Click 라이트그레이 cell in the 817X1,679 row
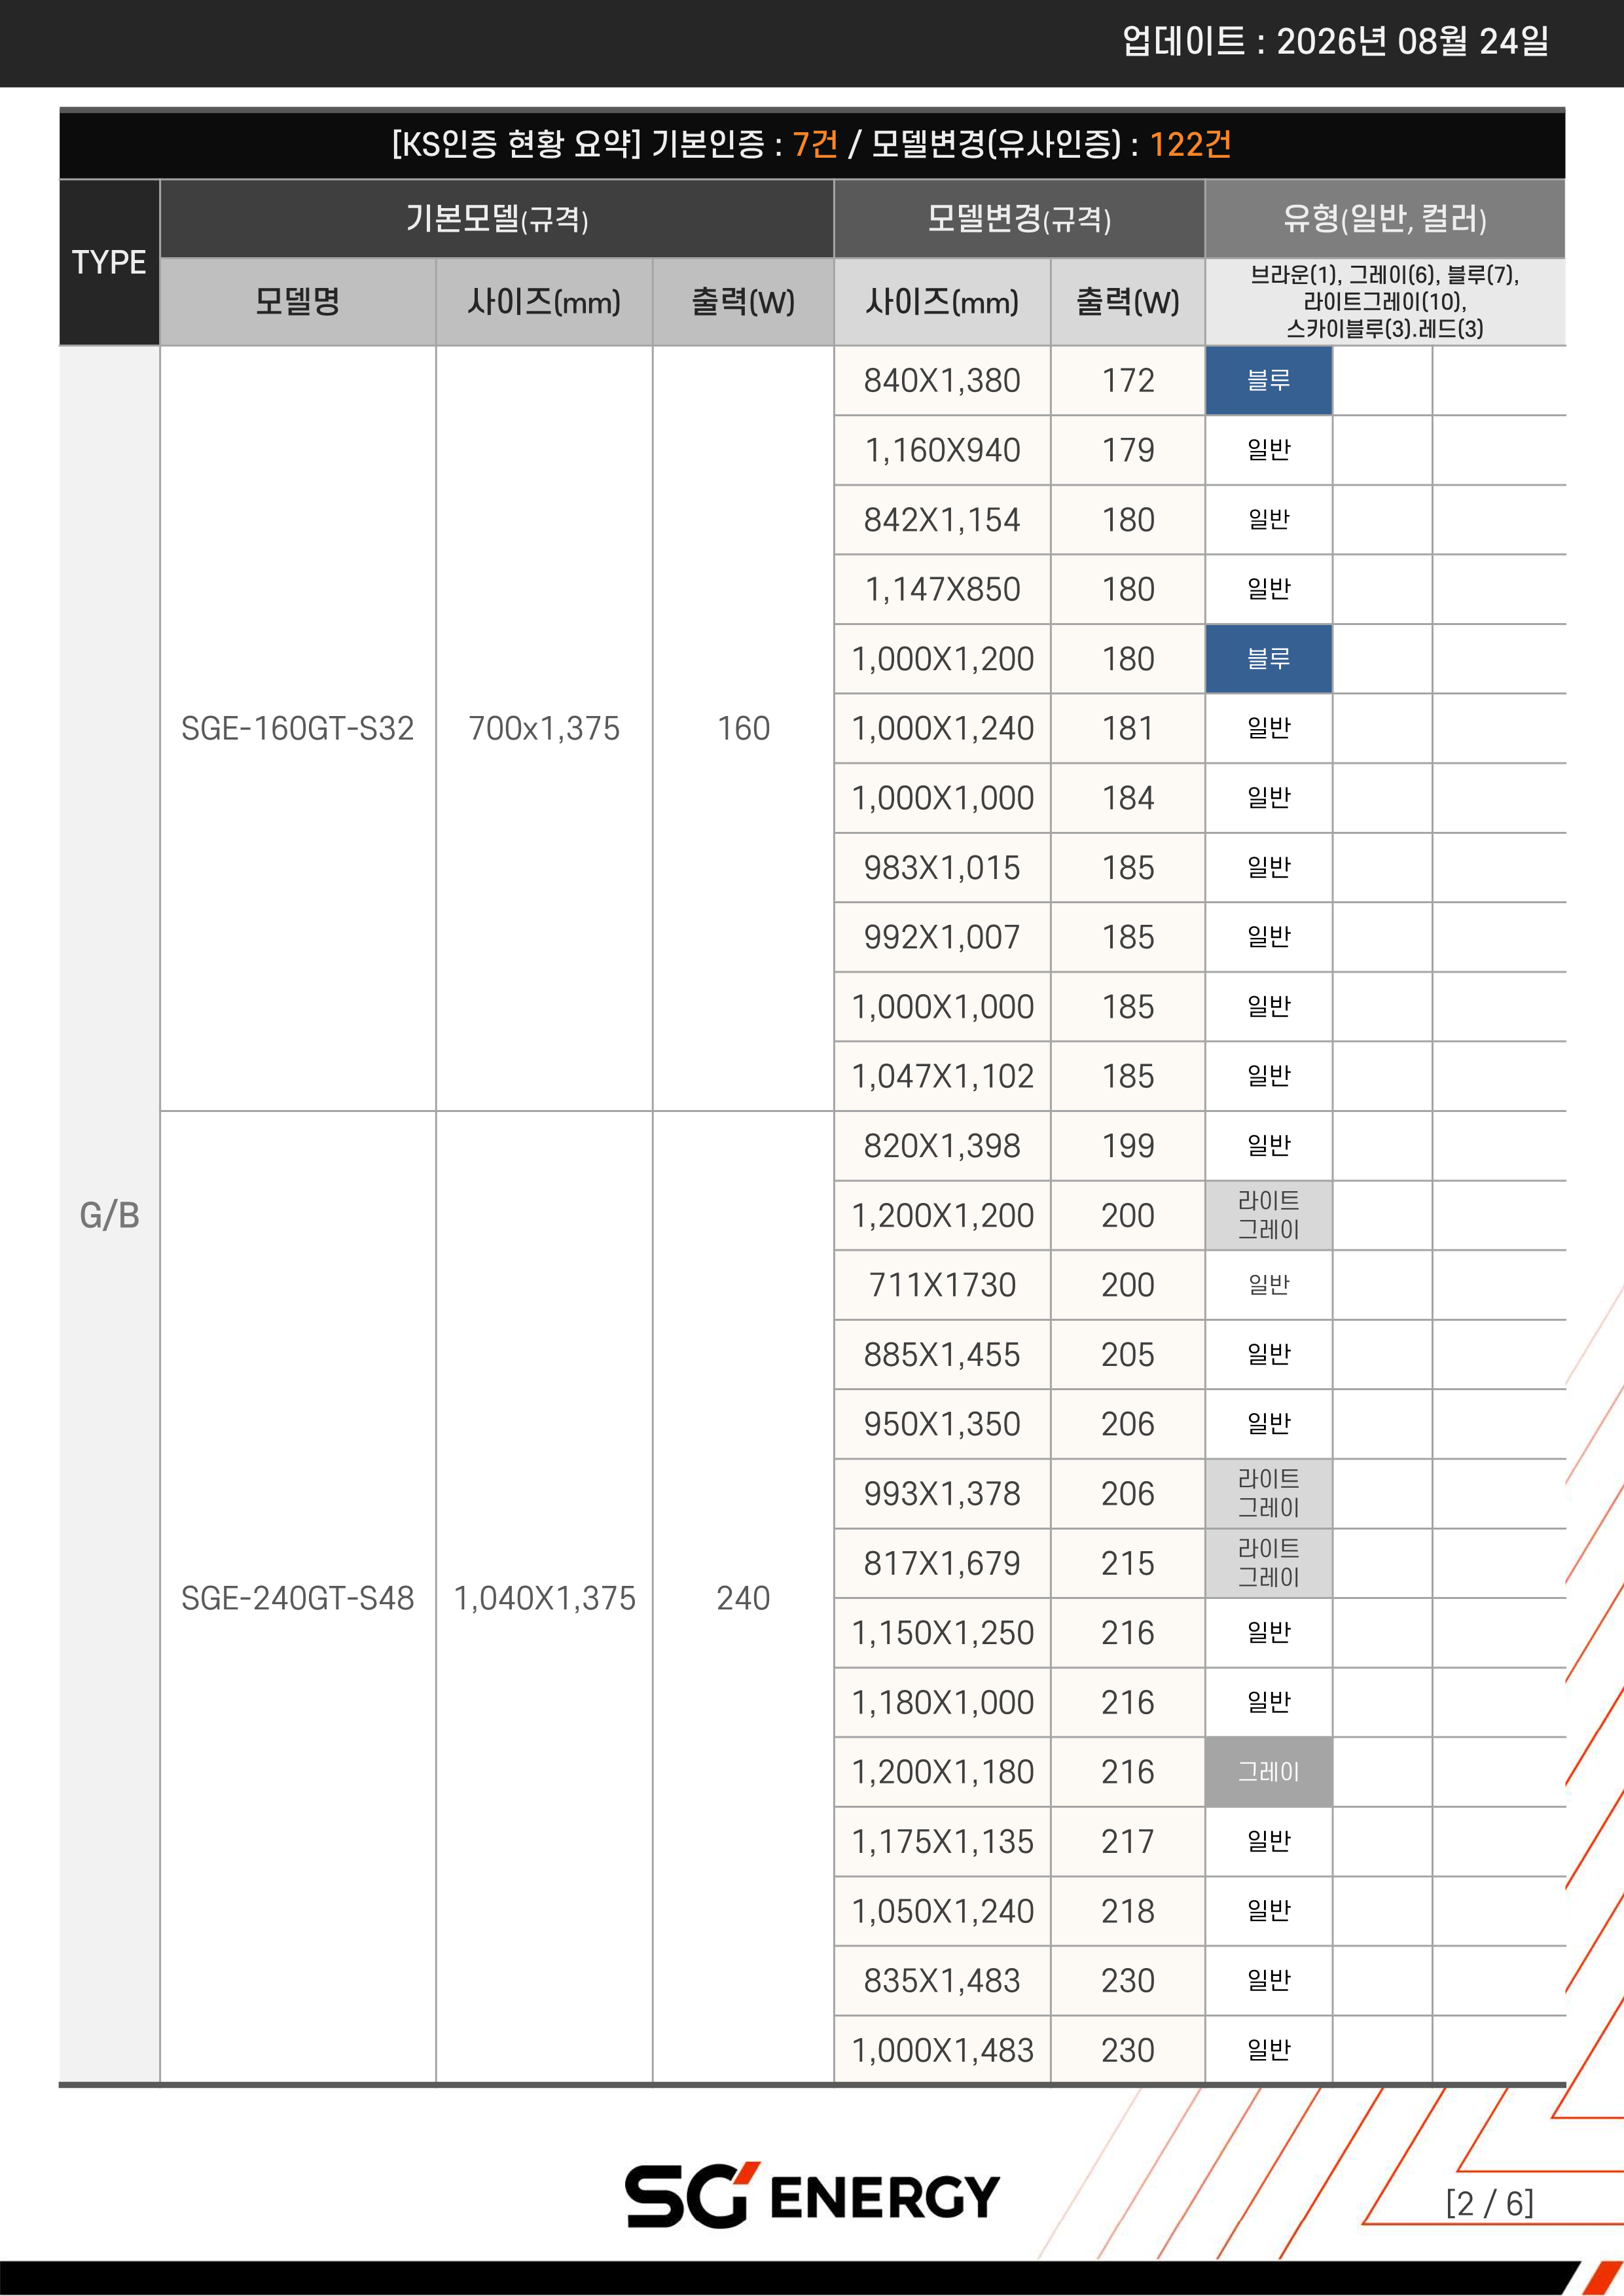 (1269, 1563)
